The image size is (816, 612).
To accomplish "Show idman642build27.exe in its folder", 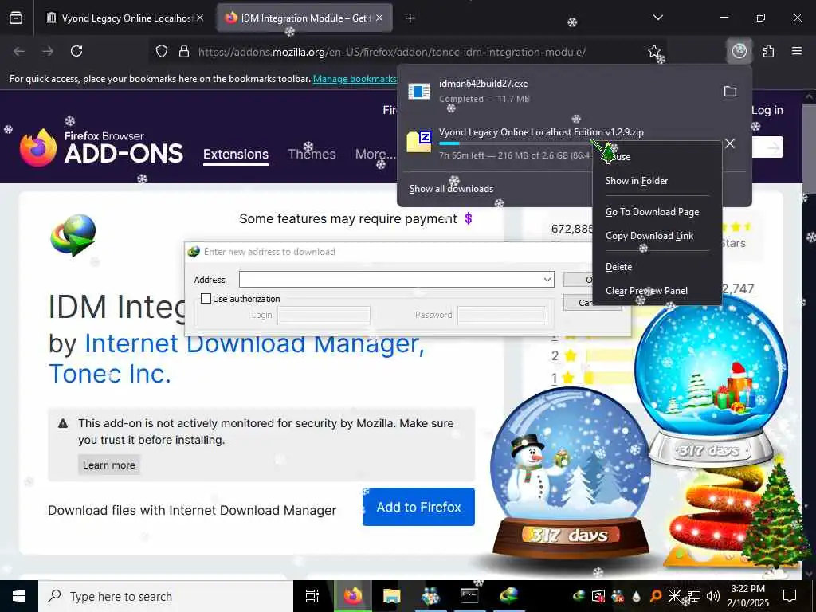I will pyautogui.click(x=730, y=92).
